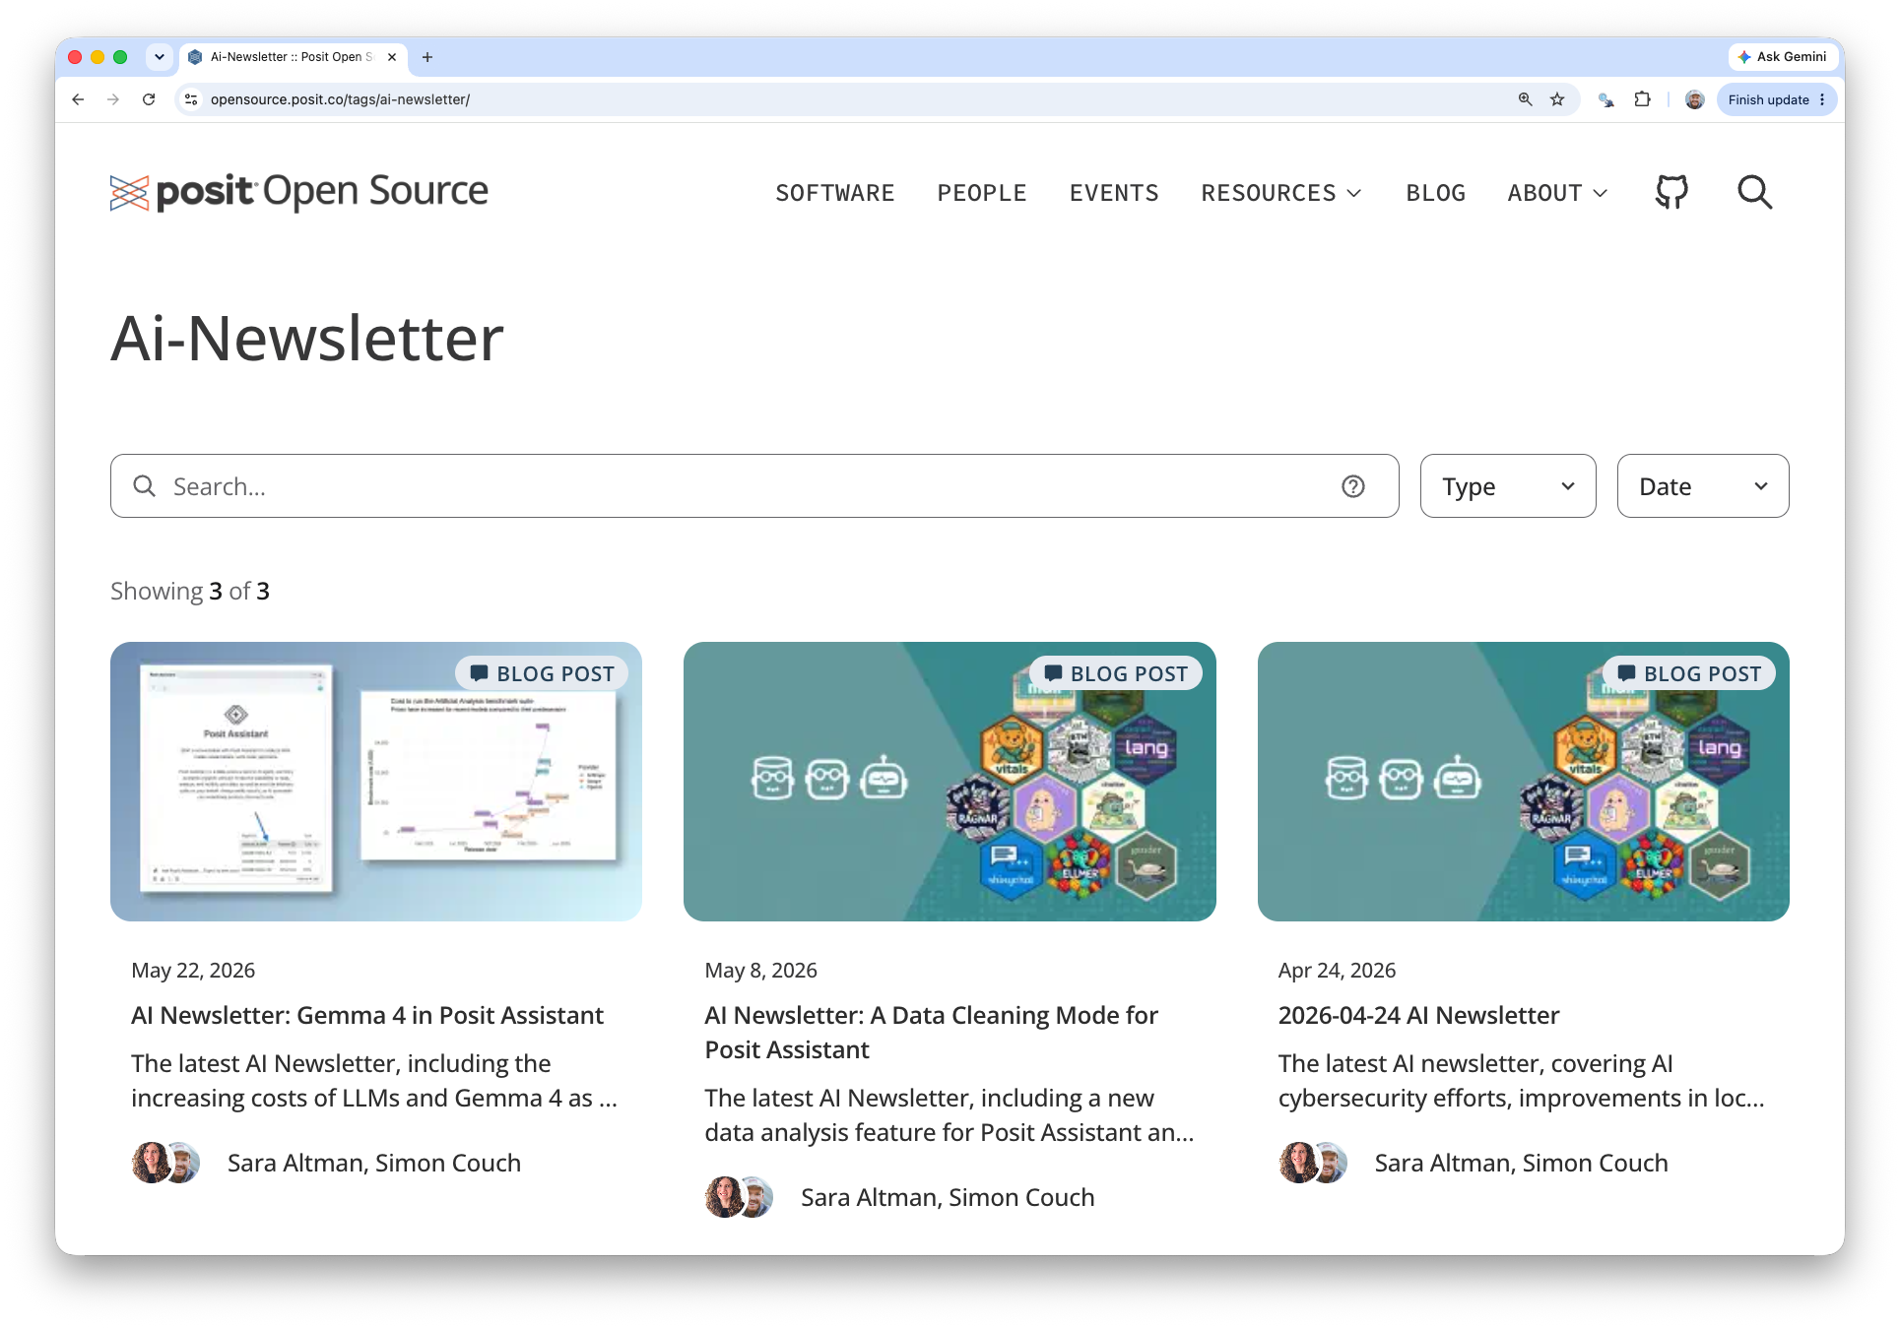Go to the Events page
The width and height of the screenshot is (1900, 1328).
point(1114,193)
